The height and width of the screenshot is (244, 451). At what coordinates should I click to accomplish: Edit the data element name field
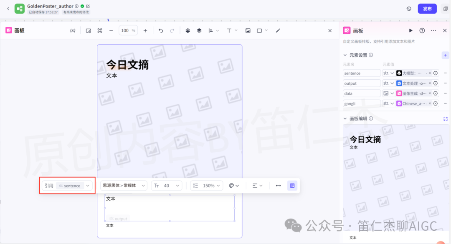point(362,93)
